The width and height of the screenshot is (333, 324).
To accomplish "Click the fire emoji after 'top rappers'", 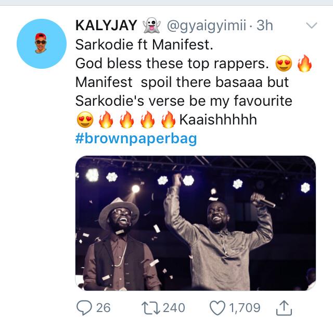I will pyautogui.click(x=304, y=64).
